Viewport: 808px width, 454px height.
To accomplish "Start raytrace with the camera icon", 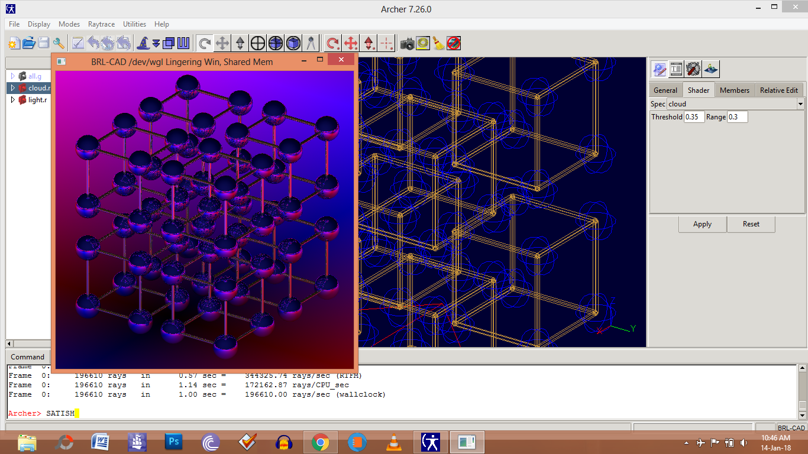I will point(408,43).
